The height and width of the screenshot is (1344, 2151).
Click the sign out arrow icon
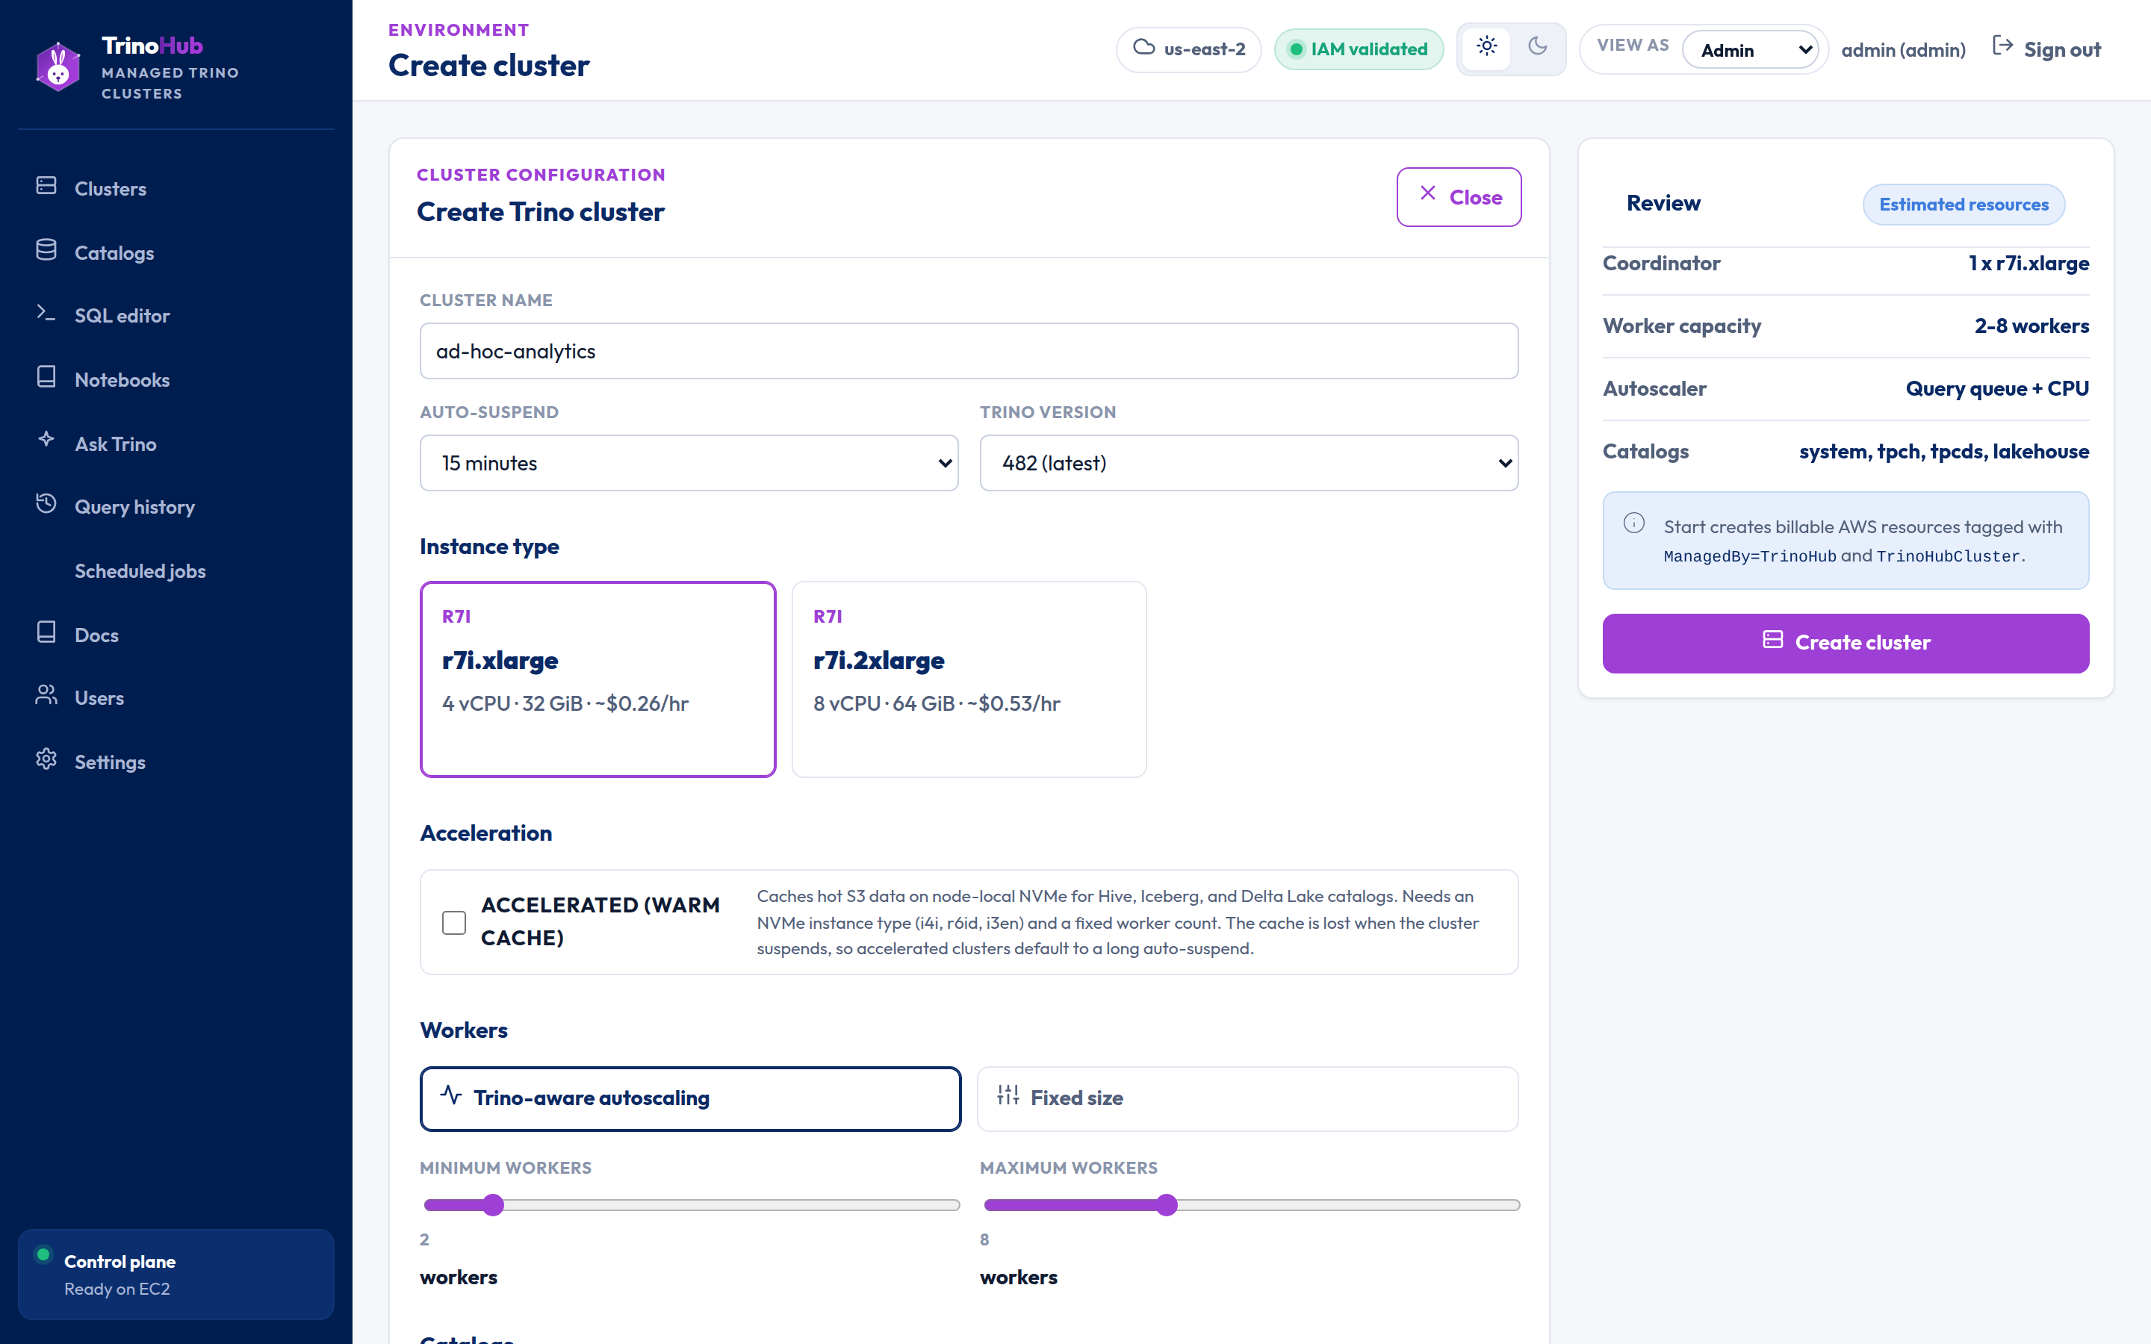(2002, 46)
